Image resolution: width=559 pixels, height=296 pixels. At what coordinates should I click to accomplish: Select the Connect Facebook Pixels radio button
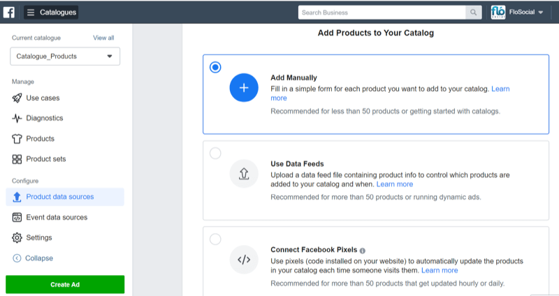[215, 239]
